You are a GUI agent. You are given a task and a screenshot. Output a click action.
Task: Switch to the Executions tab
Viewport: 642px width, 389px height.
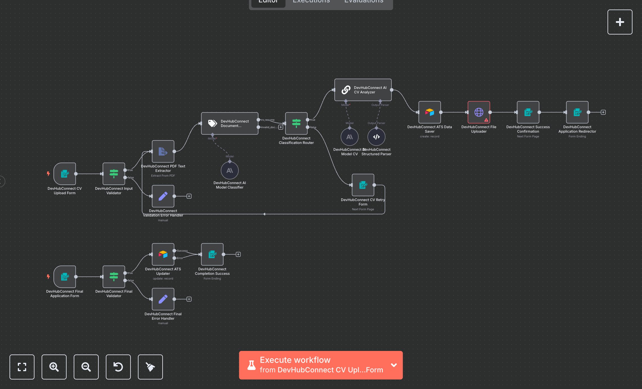(x=311, y=1)
